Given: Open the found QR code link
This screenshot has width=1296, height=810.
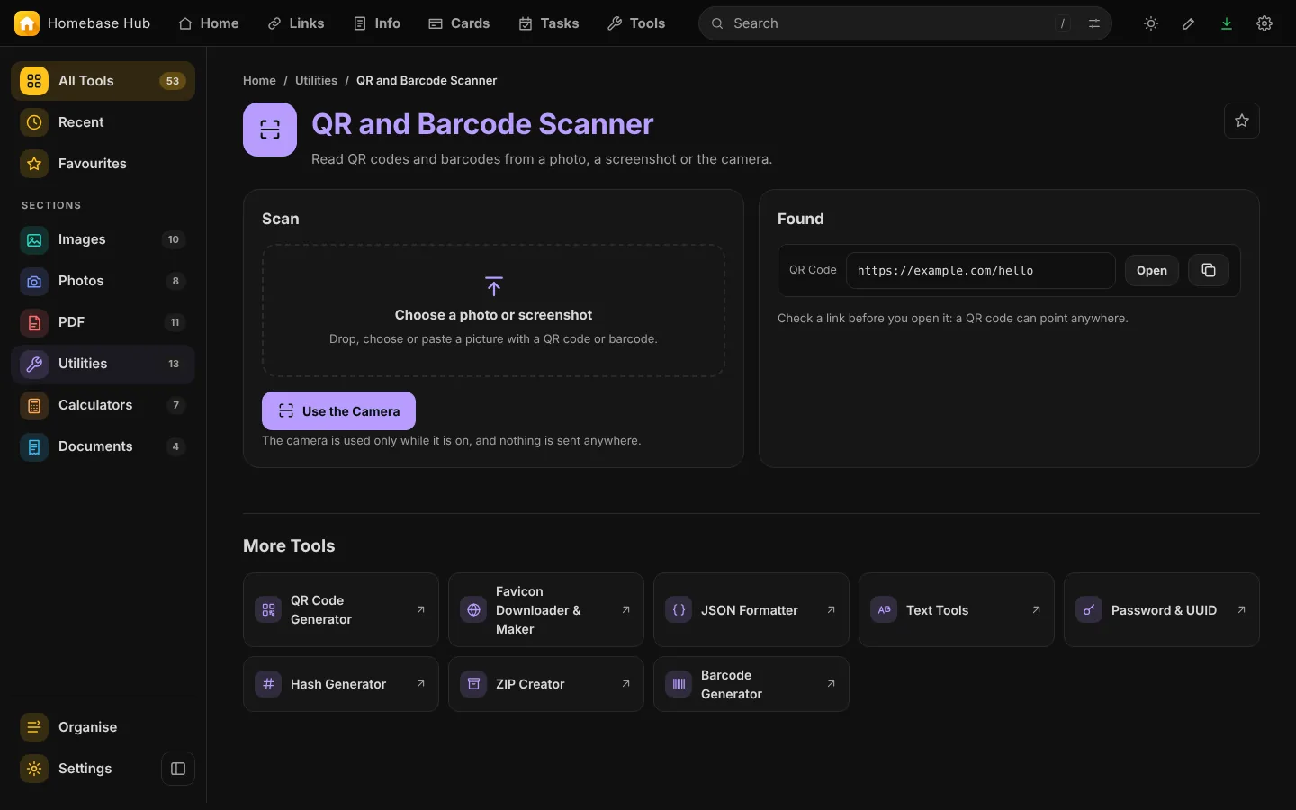Looking at the screenshot, I should click(x=1152, y=270).
